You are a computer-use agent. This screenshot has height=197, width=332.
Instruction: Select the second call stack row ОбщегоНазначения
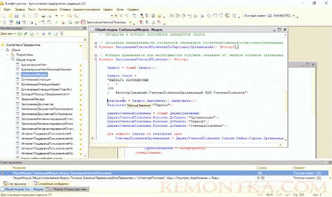164,178
